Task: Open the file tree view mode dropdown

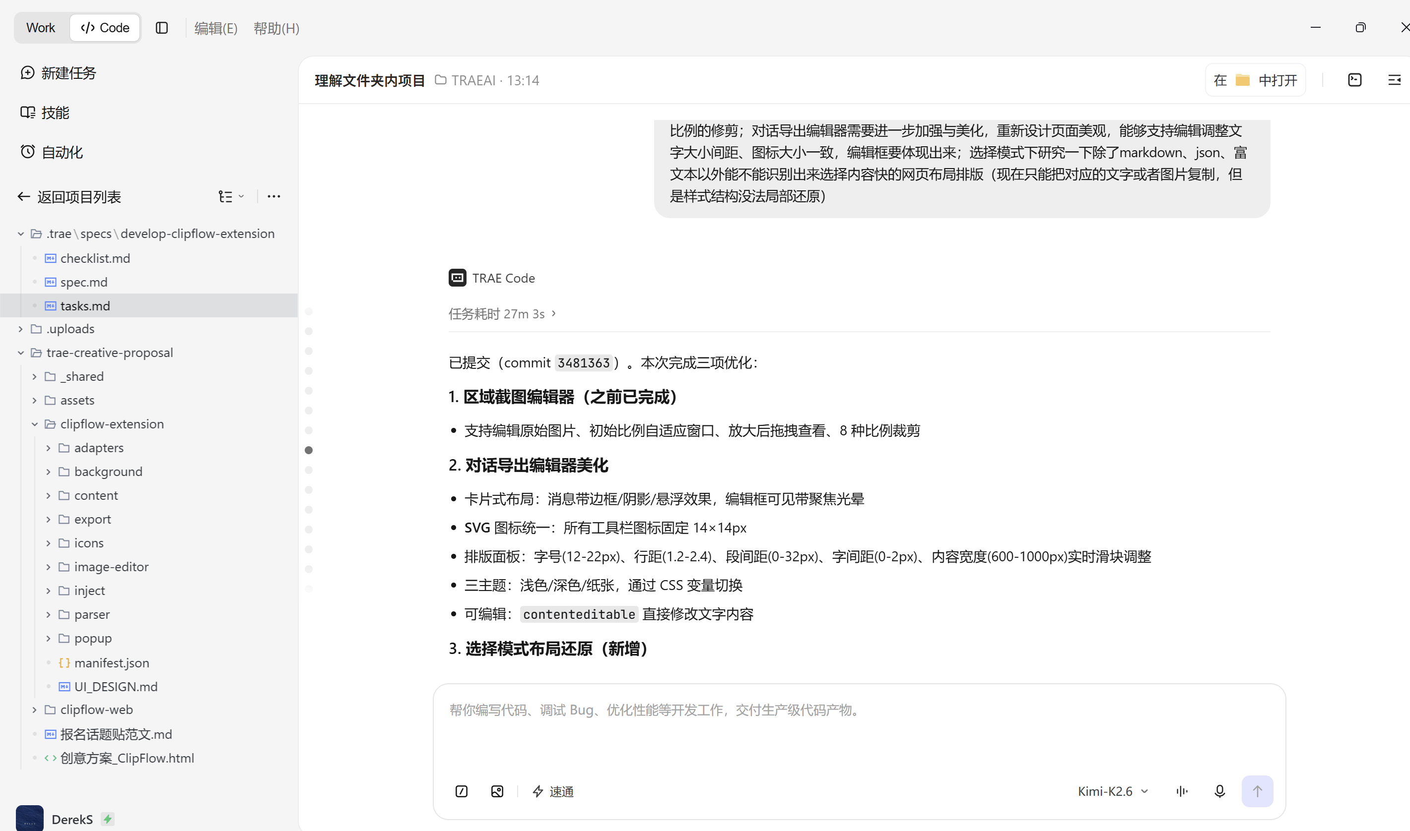Action: [231, 196]
